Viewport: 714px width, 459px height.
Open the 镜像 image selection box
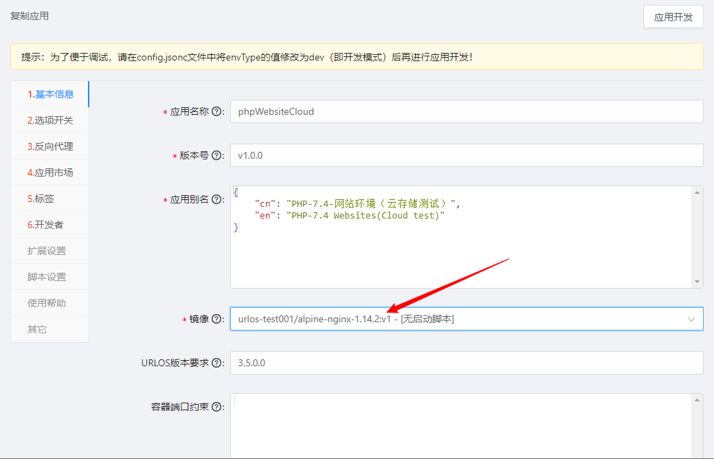(454, 319)
